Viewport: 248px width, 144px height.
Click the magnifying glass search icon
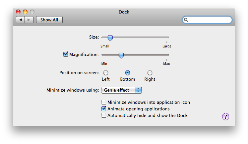(186, 20)
